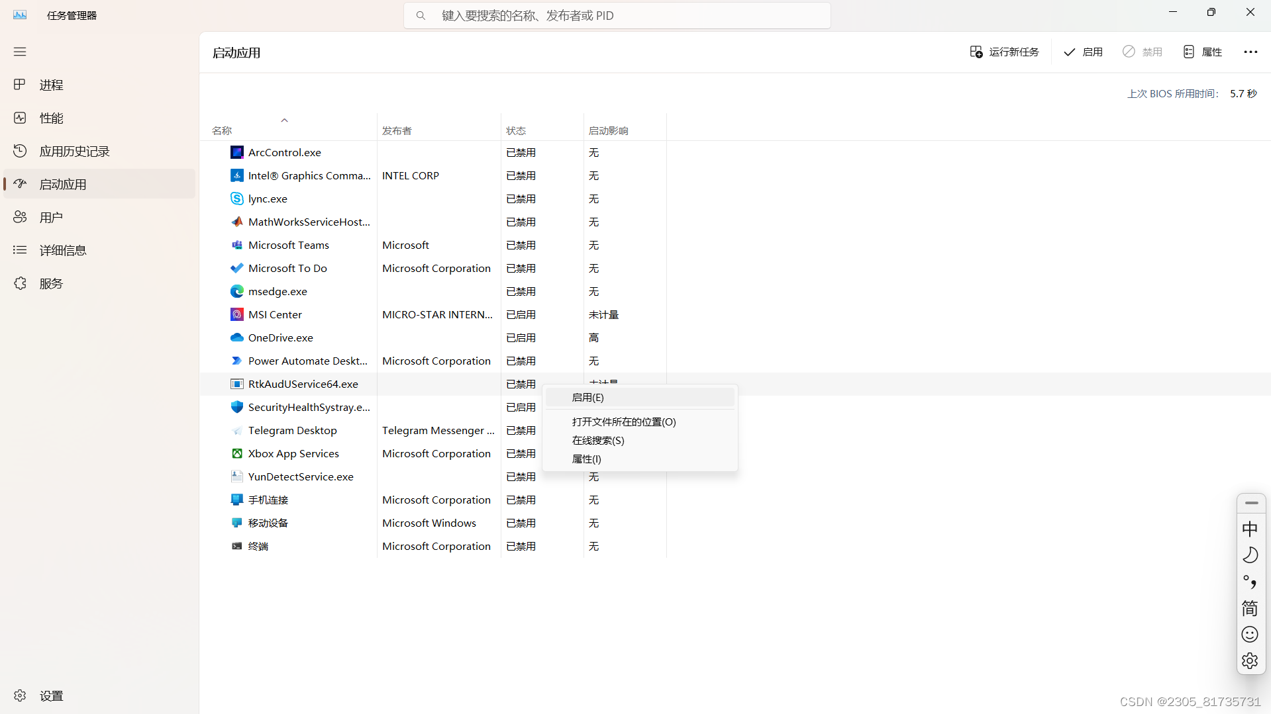Click the Enable (启用) toolbar button
Screen dimensions: 1271x714
[1083, 52]
